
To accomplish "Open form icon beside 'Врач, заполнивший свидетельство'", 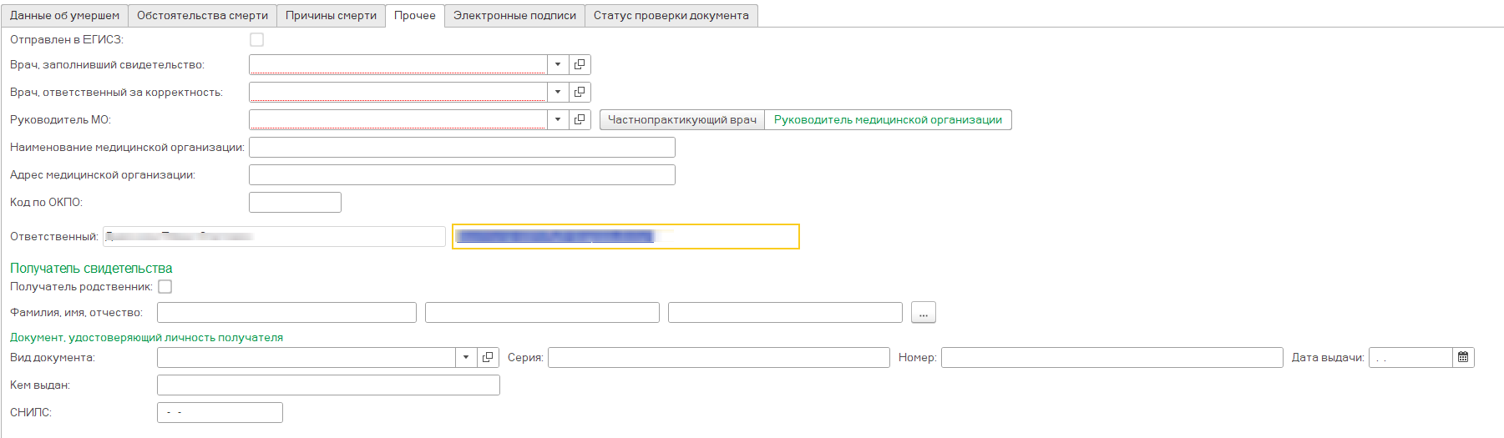I will click(x=580, y=65).
